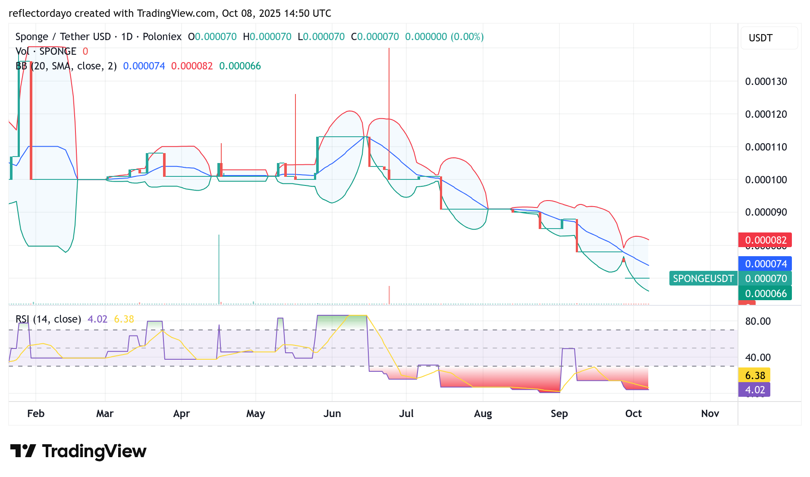This screenshot has height=477, width=810.
Task: Click the Mar label on time axis
Action: pyautogui.click(x=105, y=414)
